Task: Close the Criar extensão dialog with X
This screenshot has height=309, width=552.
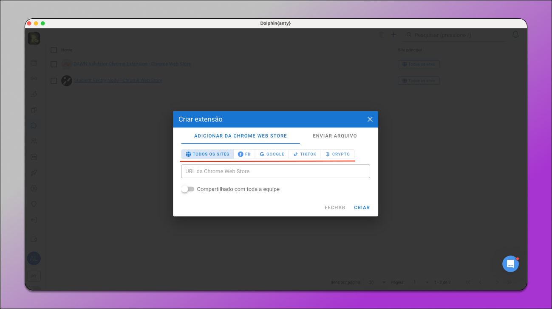Action: click(370, 120)
